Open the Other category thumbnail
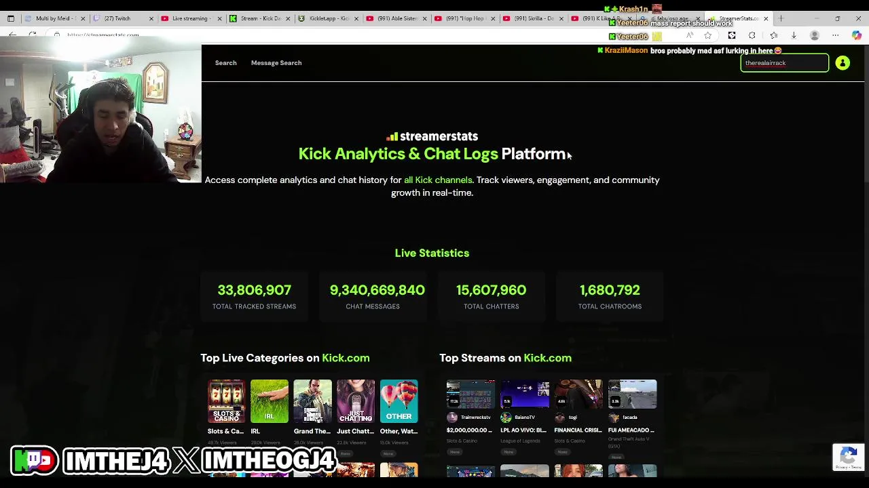869x488 pixels. 399,401
